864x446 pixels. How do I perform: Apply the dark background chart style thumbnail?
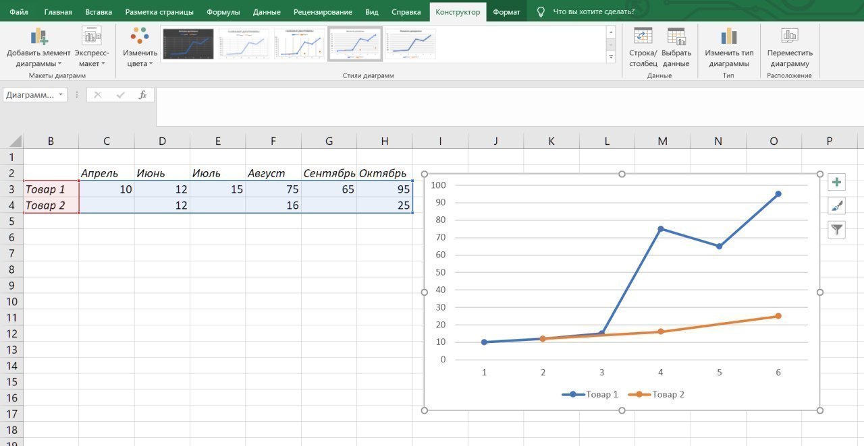(x=188, y=44)
